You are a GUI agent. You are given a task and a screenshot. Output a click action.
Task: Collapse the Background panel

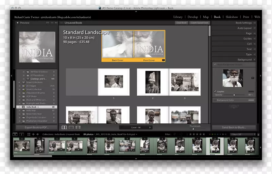point(254,59)
